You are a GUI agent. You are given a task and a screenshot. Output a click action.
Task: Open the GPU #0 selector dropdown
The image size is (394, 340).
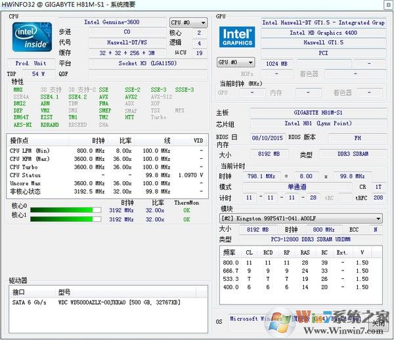[x=236, y=62]
